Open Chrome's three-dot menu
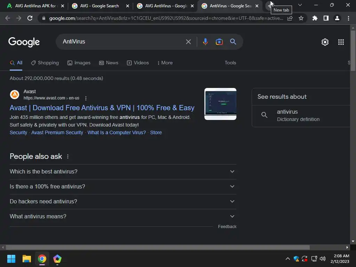 [x=348, y=18]
